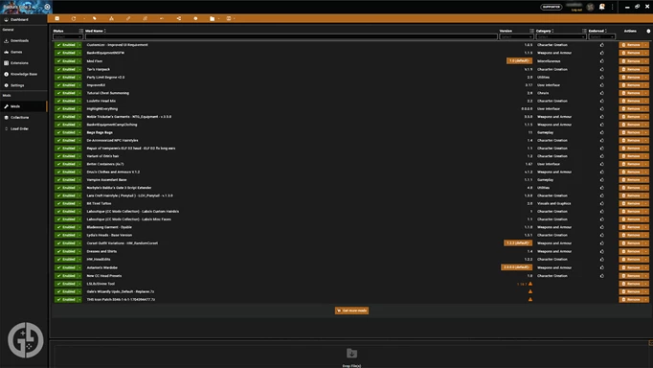Screen dimensions: 653x368
Task: Open the three-dot menu in title bar
Action: pyautogui.click(x=612, y=7)
